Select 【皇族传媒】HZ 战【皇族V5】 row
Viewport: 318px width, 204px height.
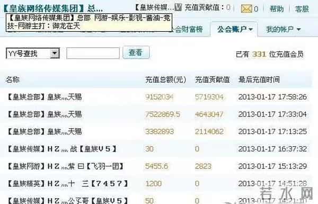coord(156,149)
